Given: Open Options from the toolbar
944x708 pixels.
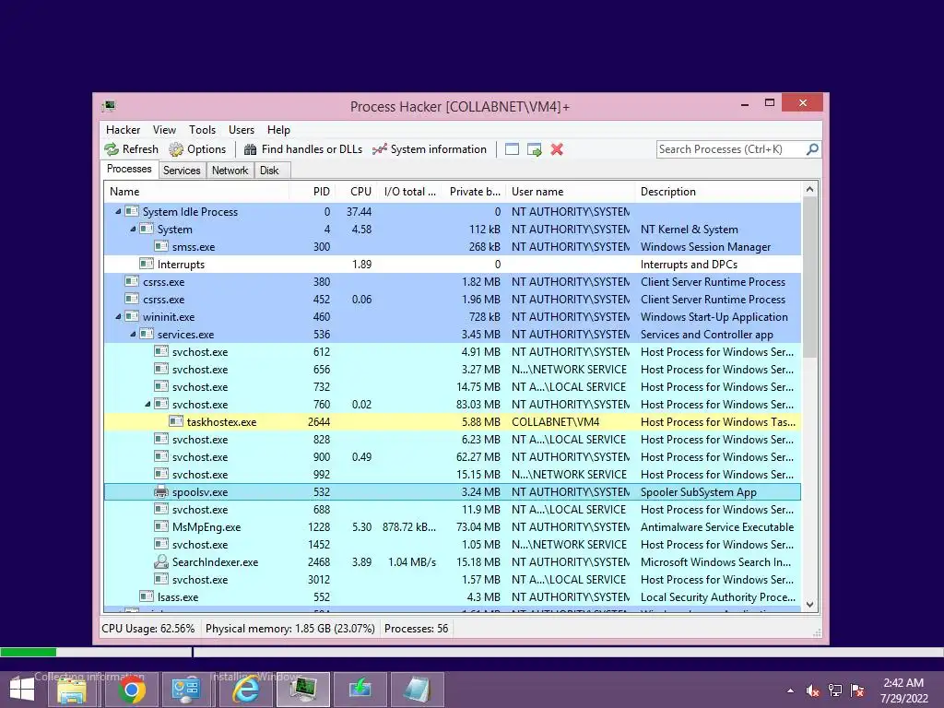Looking at the screenshot, I should pos(197,149).
